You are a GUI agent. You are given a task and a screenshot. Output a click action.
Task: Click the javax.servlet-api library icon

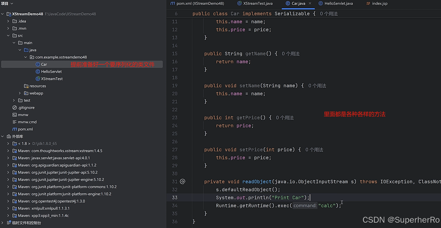pos(15,158)
